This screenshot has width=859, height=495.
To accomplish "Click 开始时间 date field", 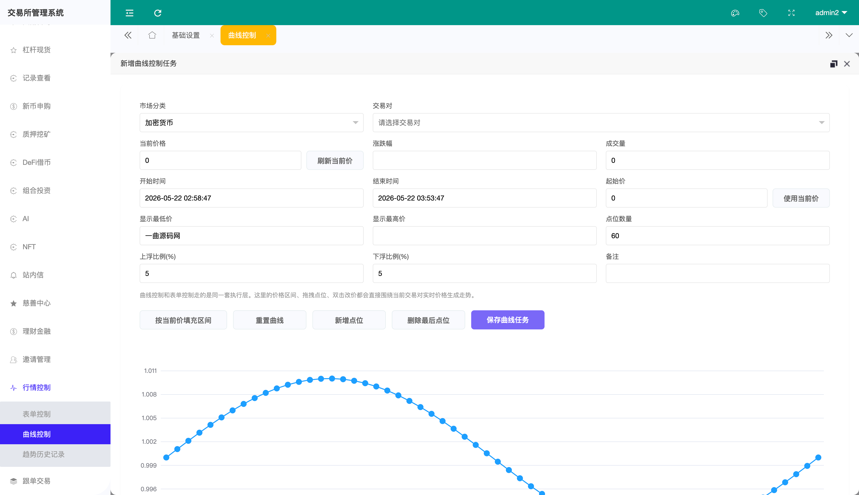I will pos(251,198).
